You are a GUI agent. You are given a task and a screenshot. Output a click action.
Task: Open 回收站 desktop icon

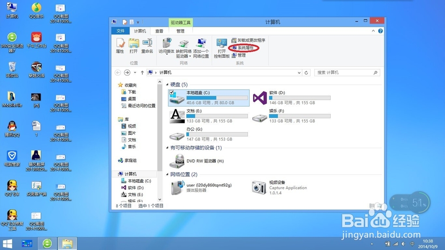[x=12, y=69]
